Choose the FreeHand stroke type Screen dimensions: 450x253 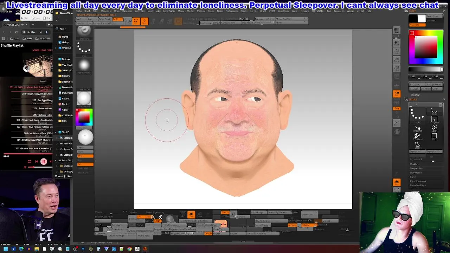point(417,136)
